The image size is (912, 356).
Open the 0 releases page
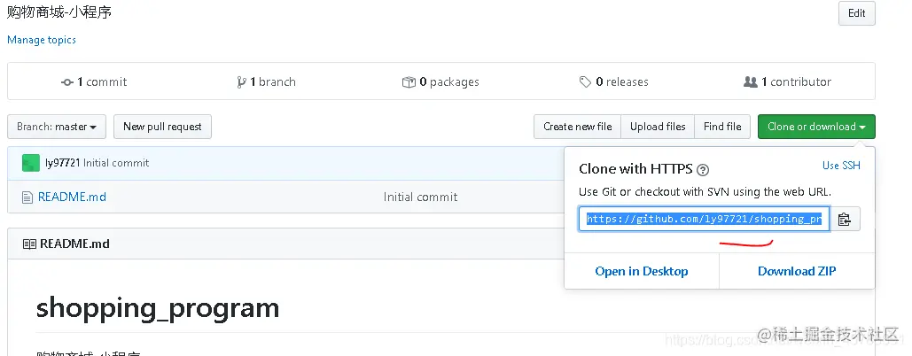tap(613, 81)
